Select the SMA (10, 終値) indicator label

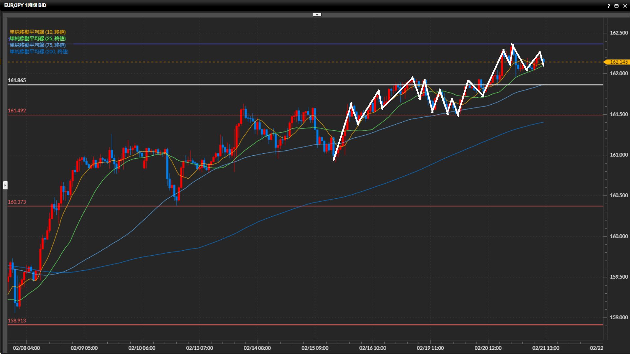pos(38,32)
